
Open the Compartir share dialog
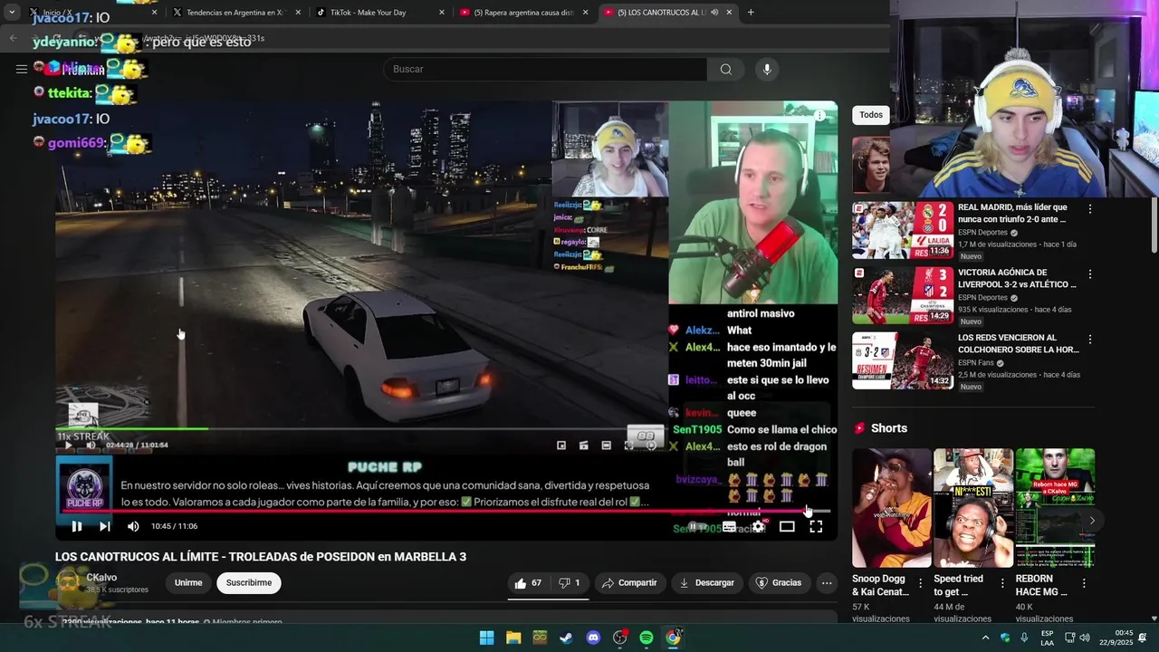click(x=629, y=583)
